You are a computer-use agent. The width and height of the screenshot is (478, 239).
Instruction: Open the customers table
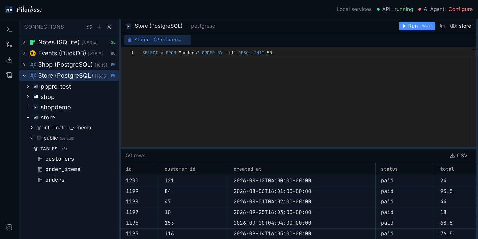tap(60, 159)
